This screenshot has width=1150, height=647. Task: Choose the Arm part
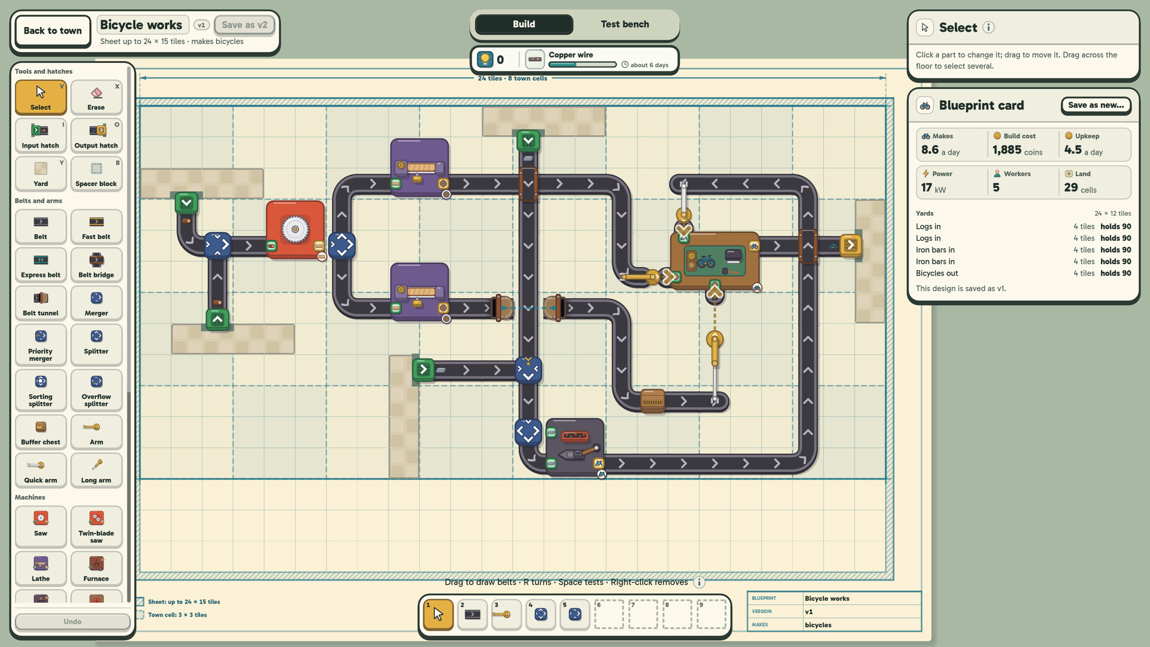tap(96, 433)
